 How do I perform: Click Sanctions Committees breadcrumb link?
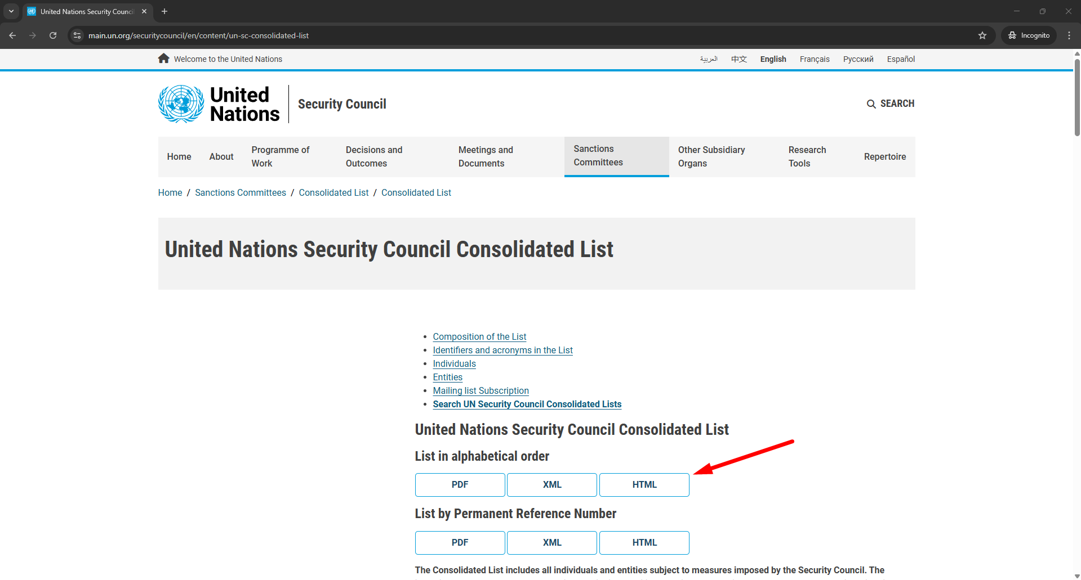point(241,193)
